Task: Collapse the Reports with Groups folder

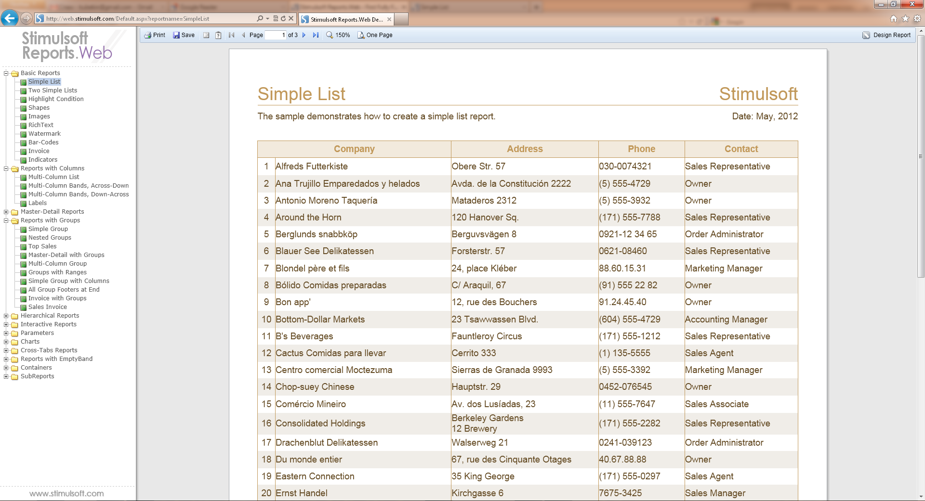Action: (x=6, y=221)
